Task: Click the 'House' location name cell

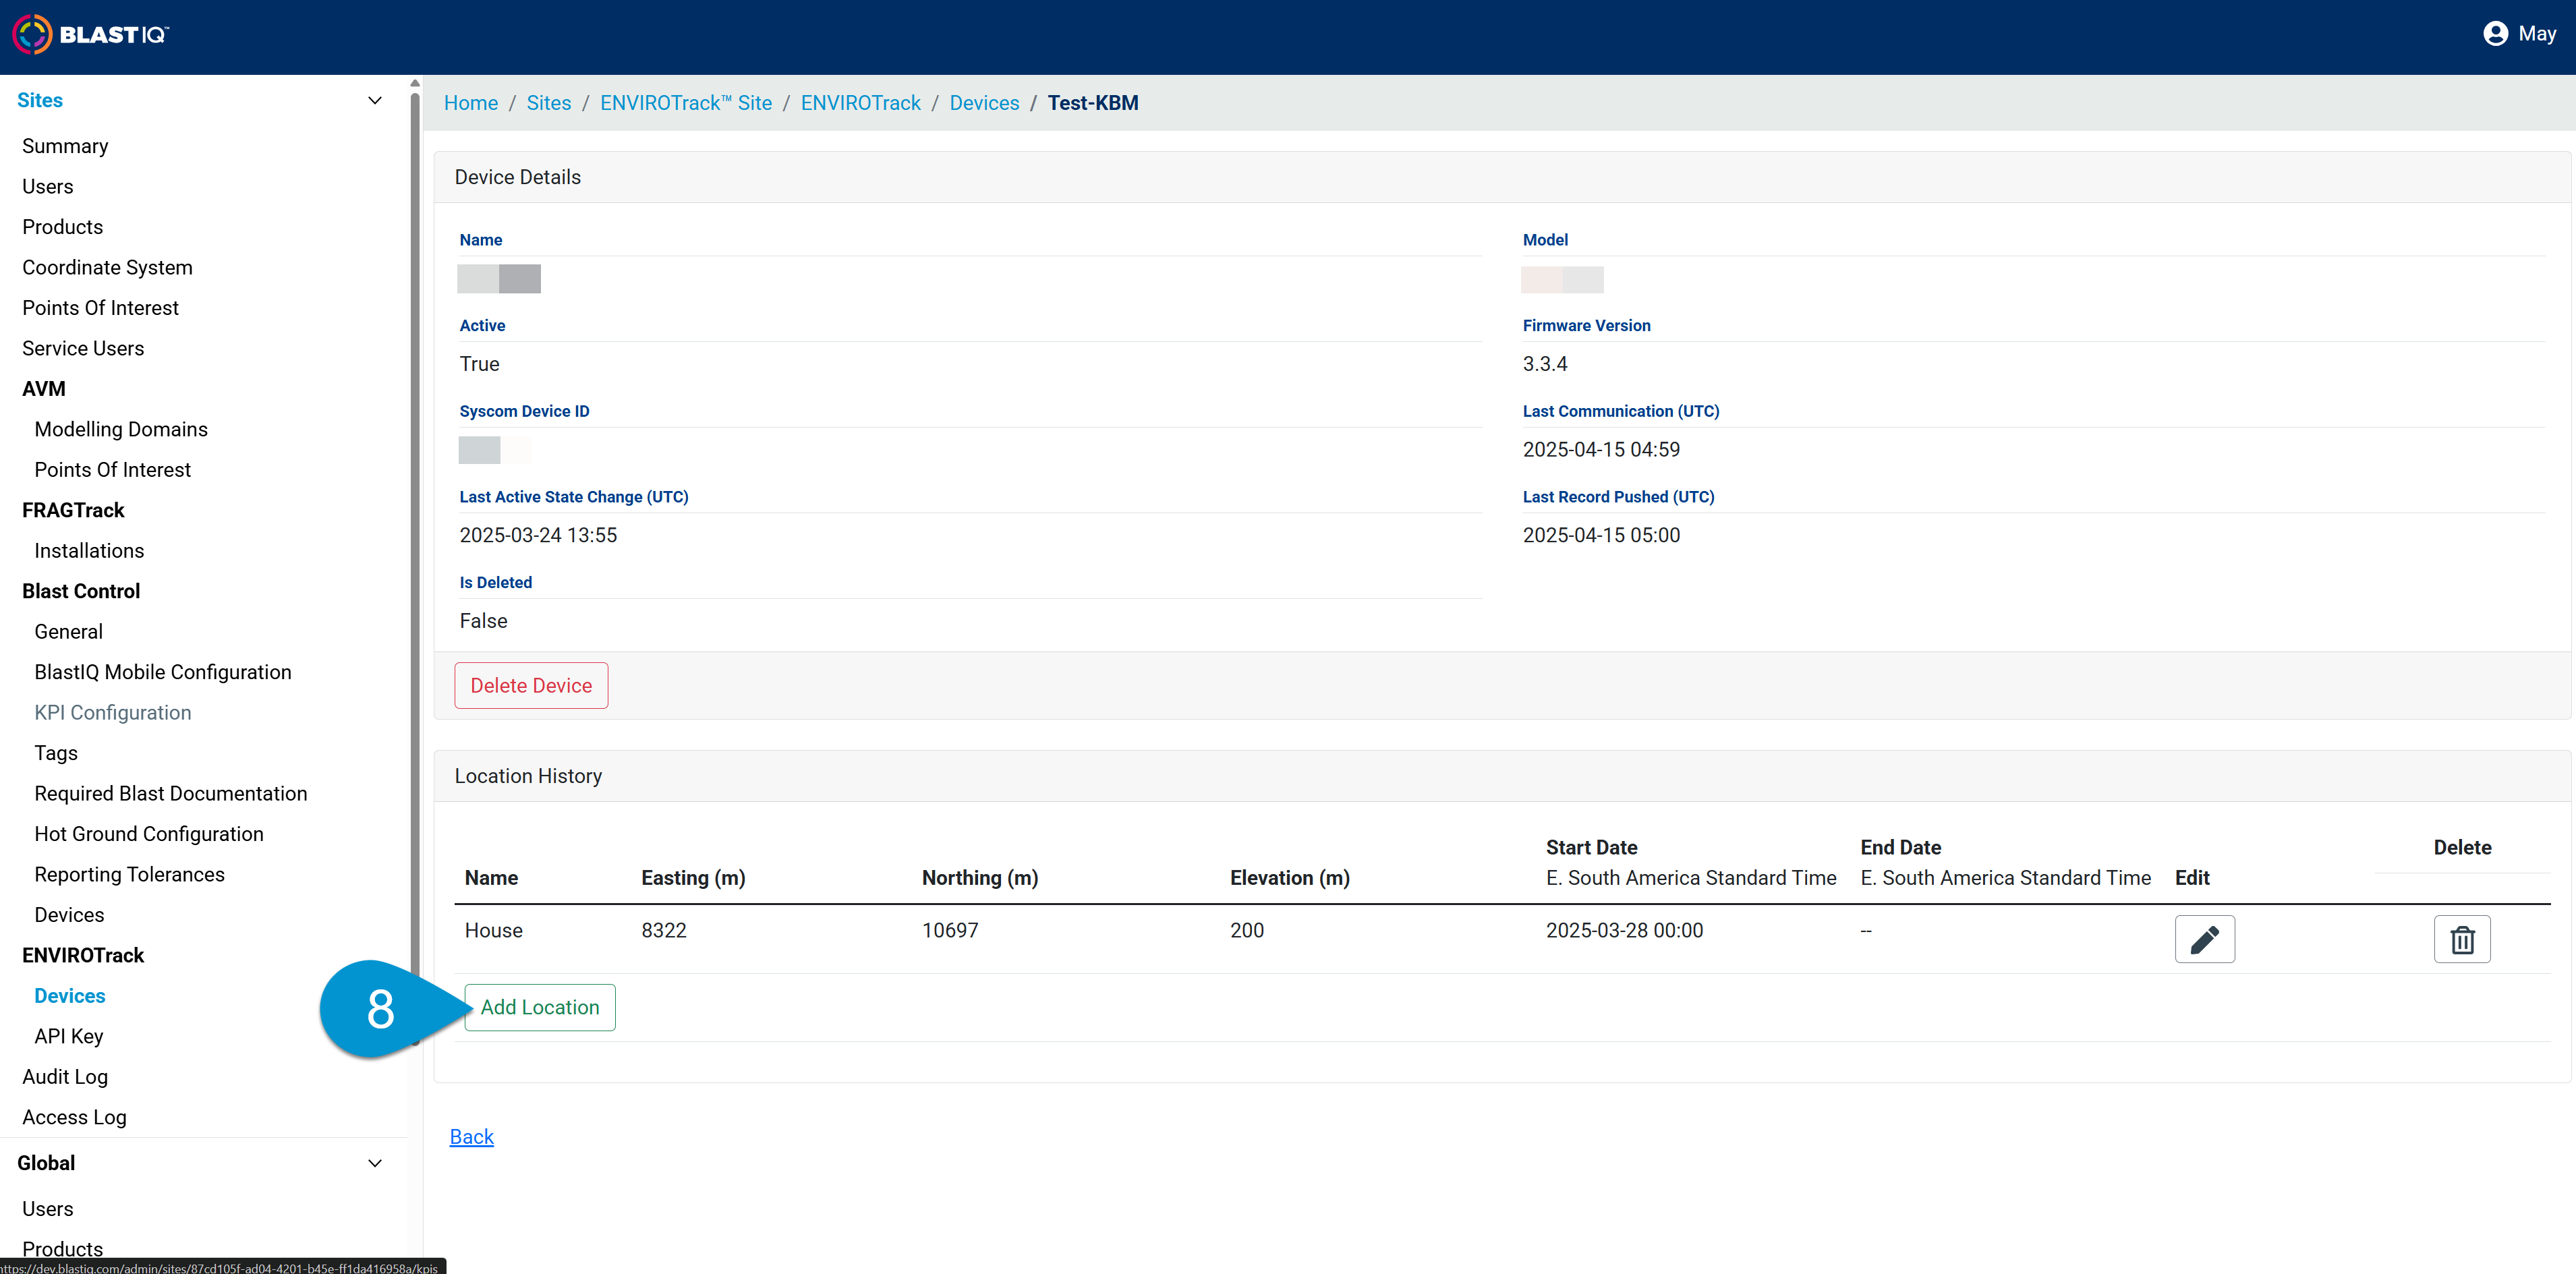Action: click(x=494, y=931)
